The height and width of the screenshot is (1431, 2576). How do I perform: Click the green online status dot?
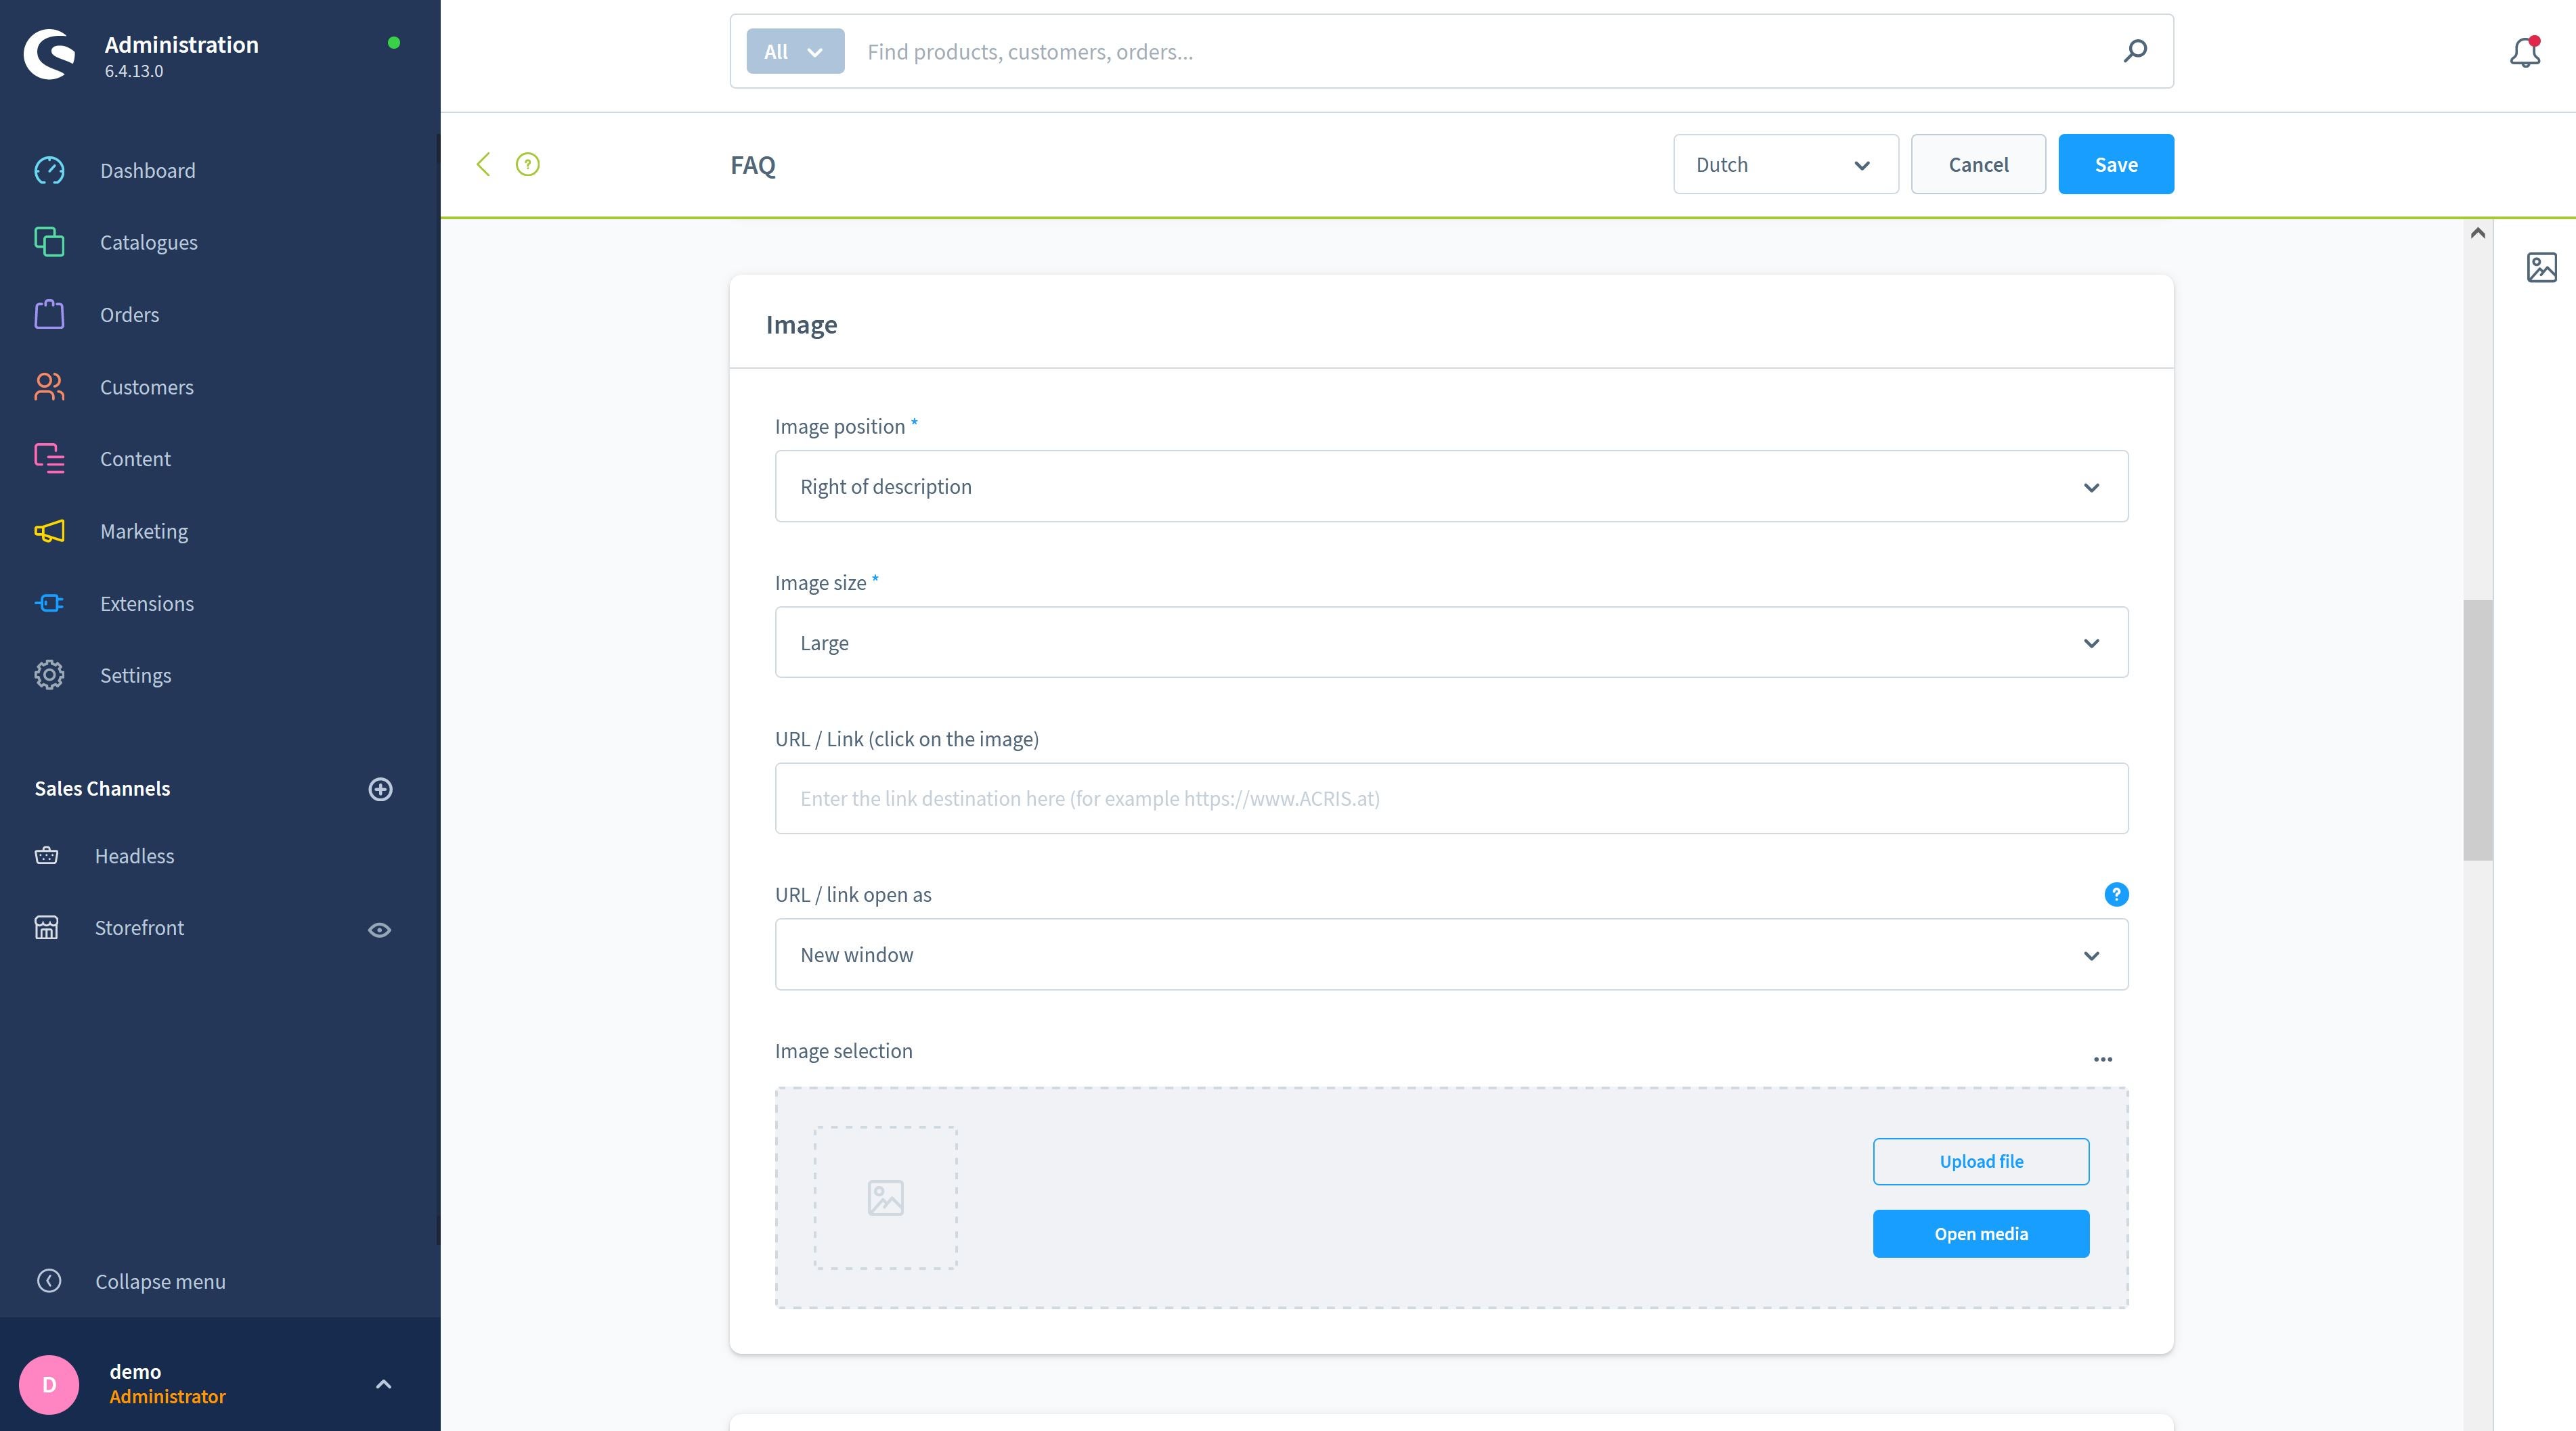coord(394,43)
